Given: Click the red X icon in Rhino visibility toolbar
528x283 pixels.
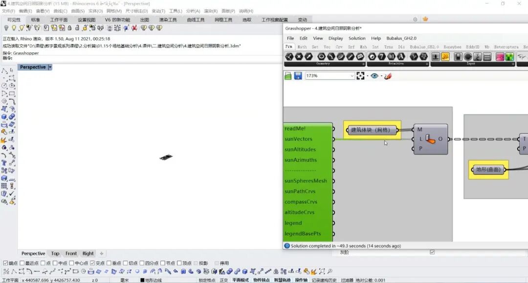Looking at the screenshot, I should pyautogui.click(x=134, y=28).
